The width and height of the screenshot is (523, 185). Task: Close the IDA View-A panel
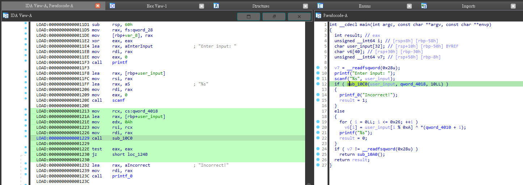click(x=299, y=17)
